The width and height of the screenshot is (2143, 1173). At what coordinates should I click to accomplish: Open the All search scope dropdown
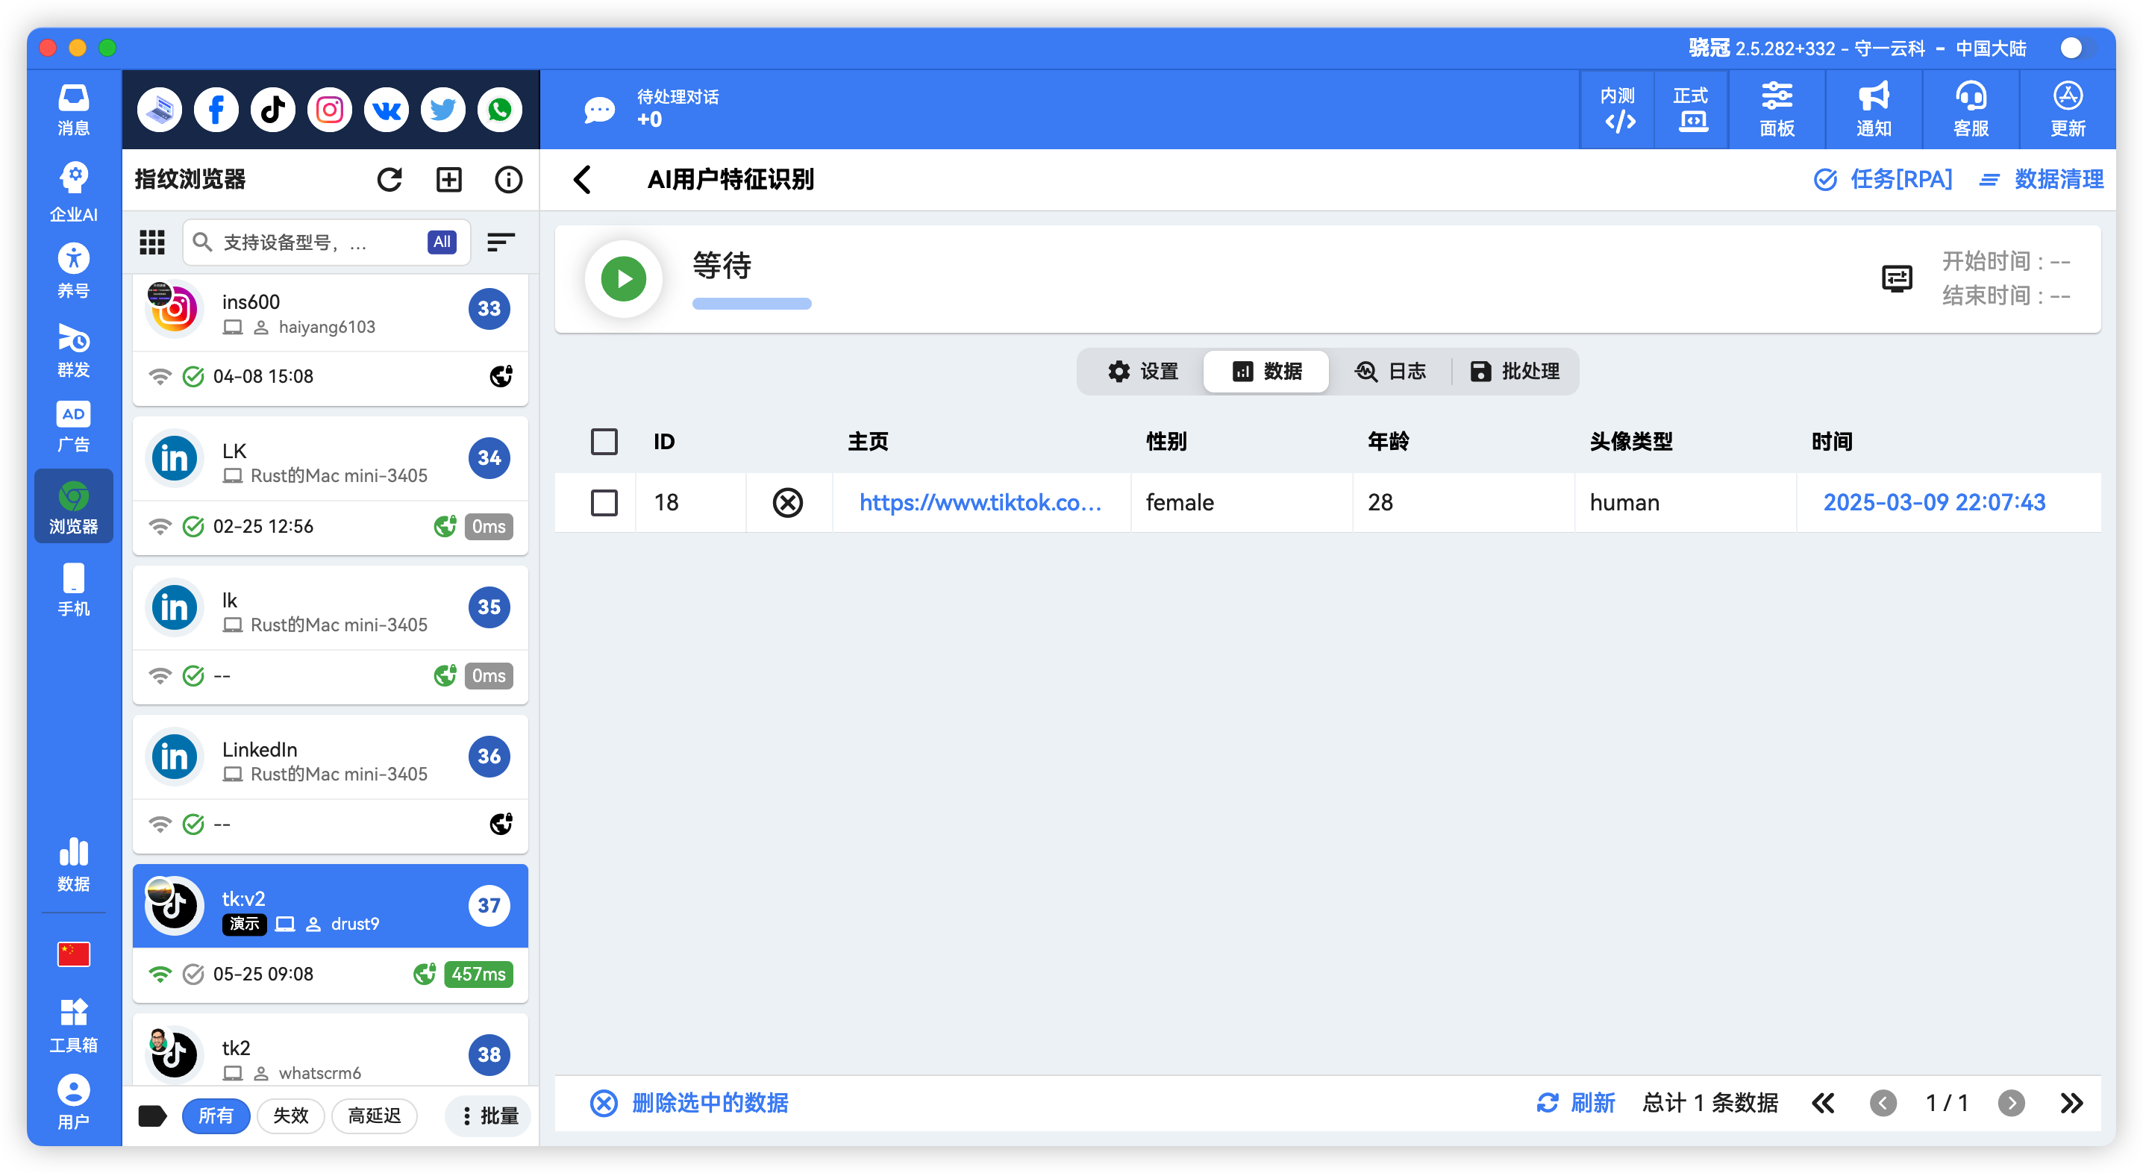tap(442, 242)
